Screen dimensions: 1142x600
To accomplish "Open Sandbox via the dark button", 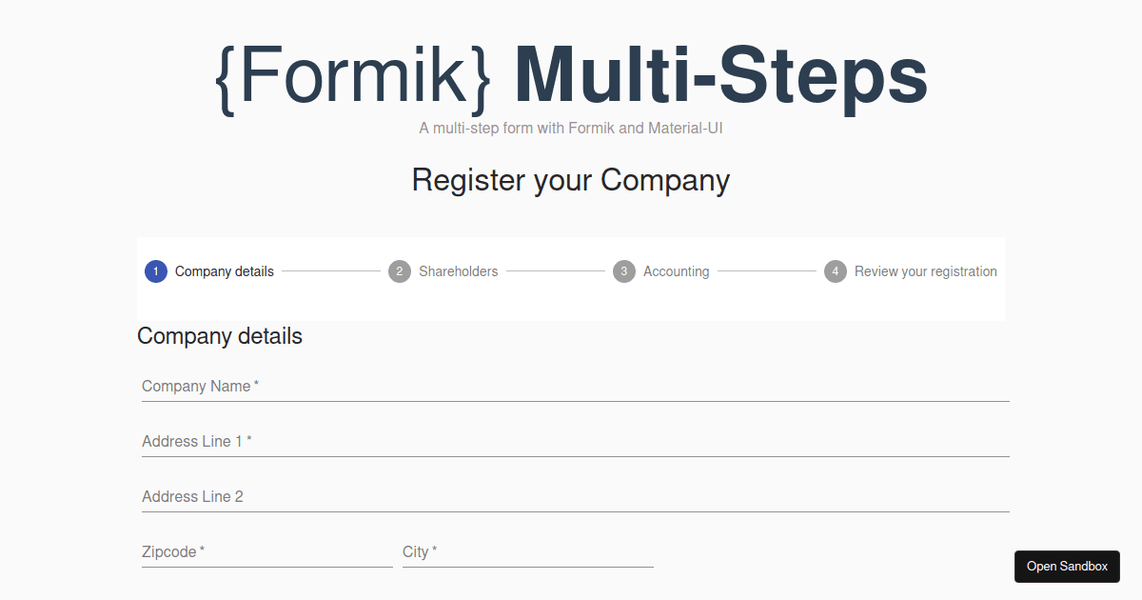I will pyautogui.click(x=1067, y=566).
